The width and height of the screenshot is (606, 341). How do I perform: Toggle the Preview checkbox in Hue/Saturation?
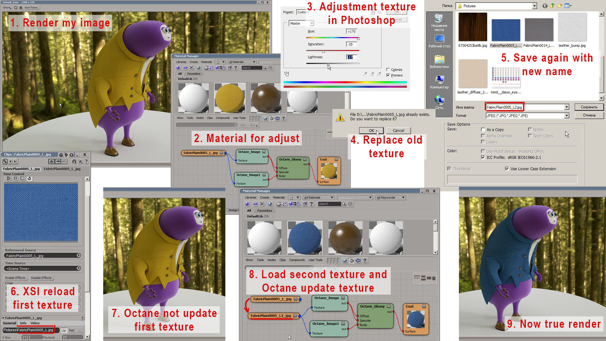click(388, 75)
